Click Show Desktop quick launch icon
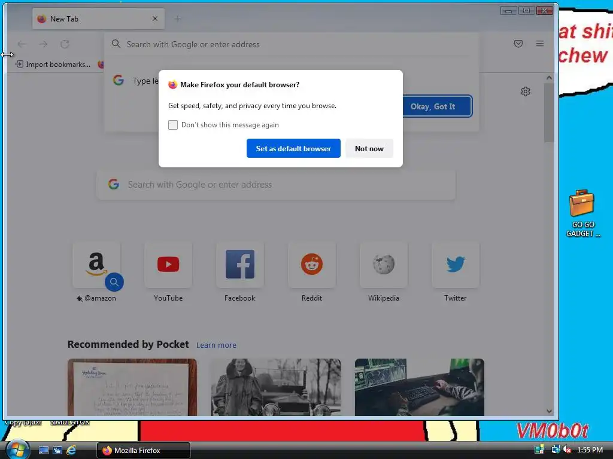The width and height of the screenshot is (613, 459). pos(43,451)
